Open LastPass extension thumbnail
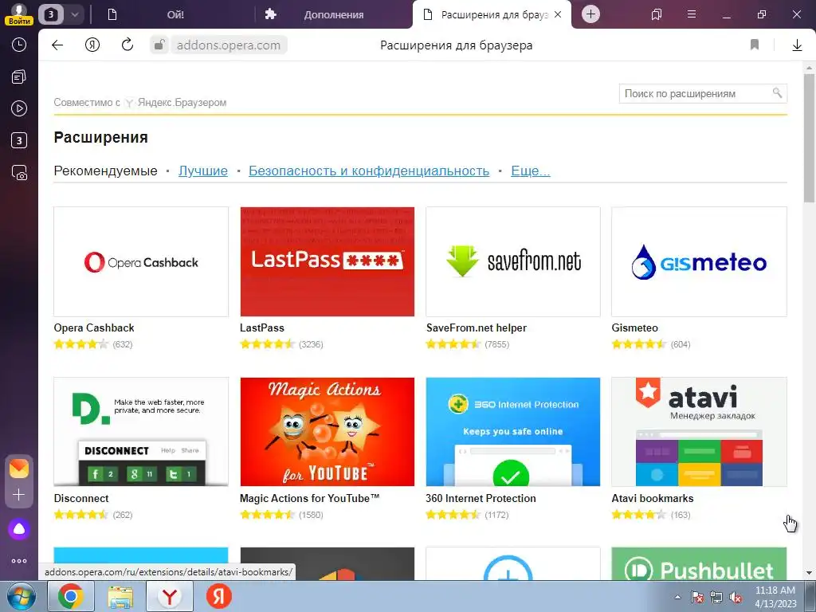The height and width of the screenshot is (612, 816). 328,261
